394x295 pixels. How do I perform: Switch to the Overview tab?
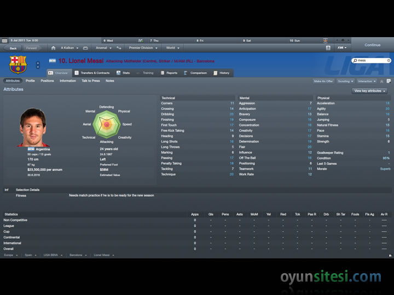pos(59,73)
